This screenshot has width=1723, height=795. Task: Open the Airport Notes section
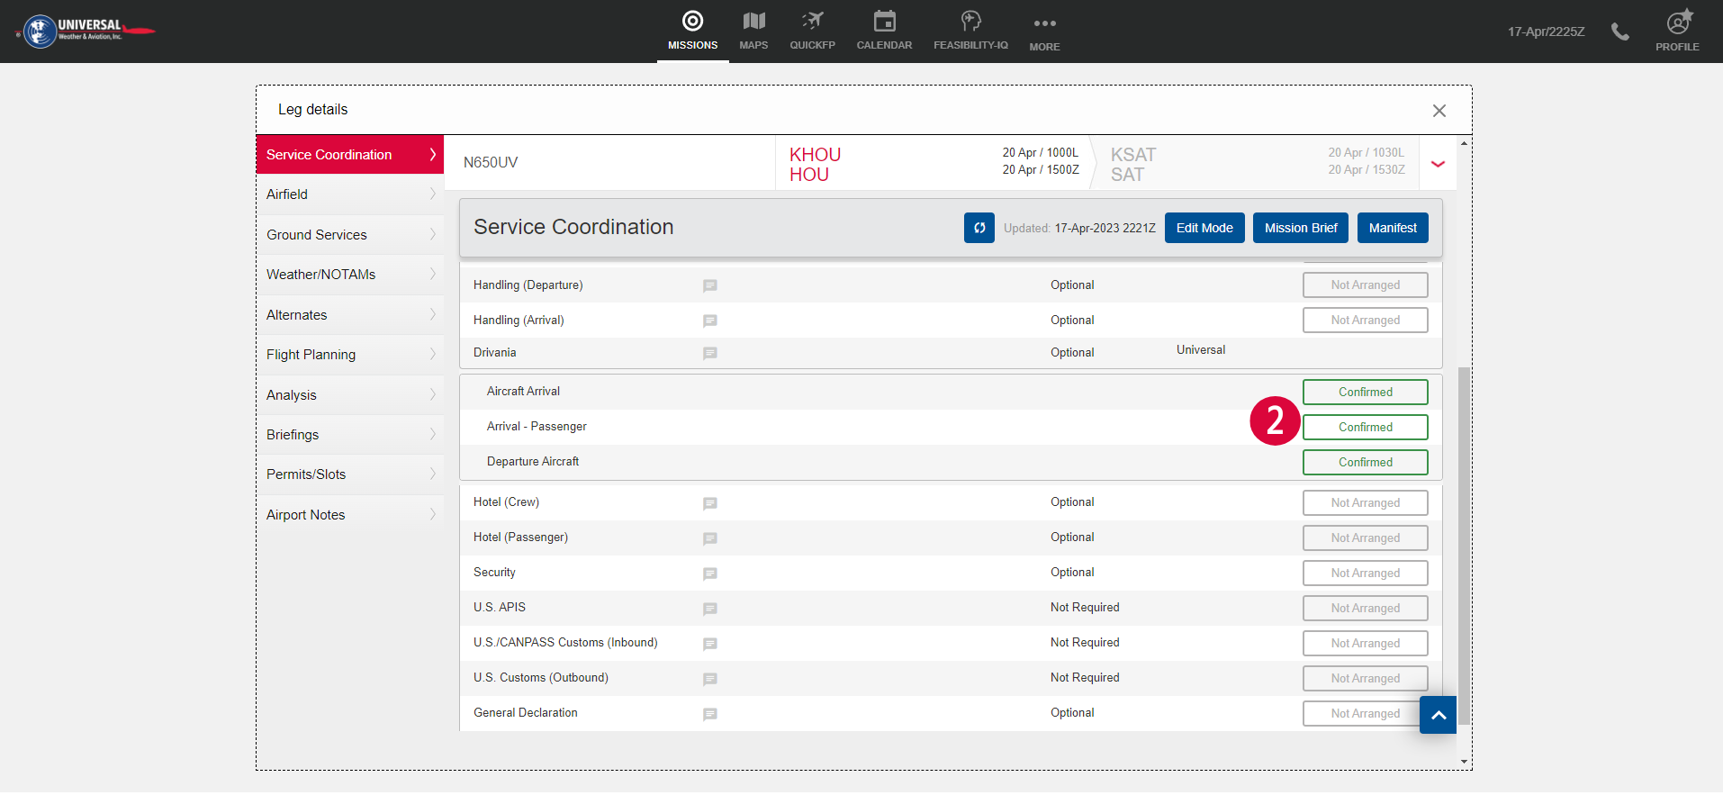[x=350, y=515]
